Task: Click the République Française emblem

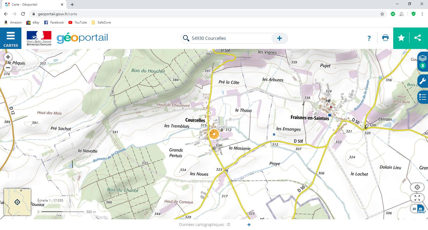Action: coord(39,38)
